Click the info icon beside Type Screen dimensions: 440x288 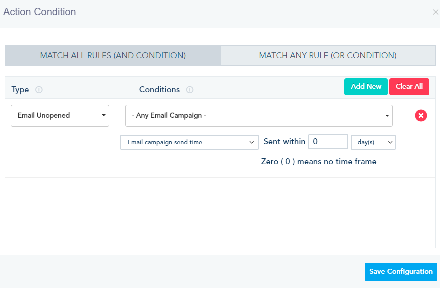click(x=39, y=90)
